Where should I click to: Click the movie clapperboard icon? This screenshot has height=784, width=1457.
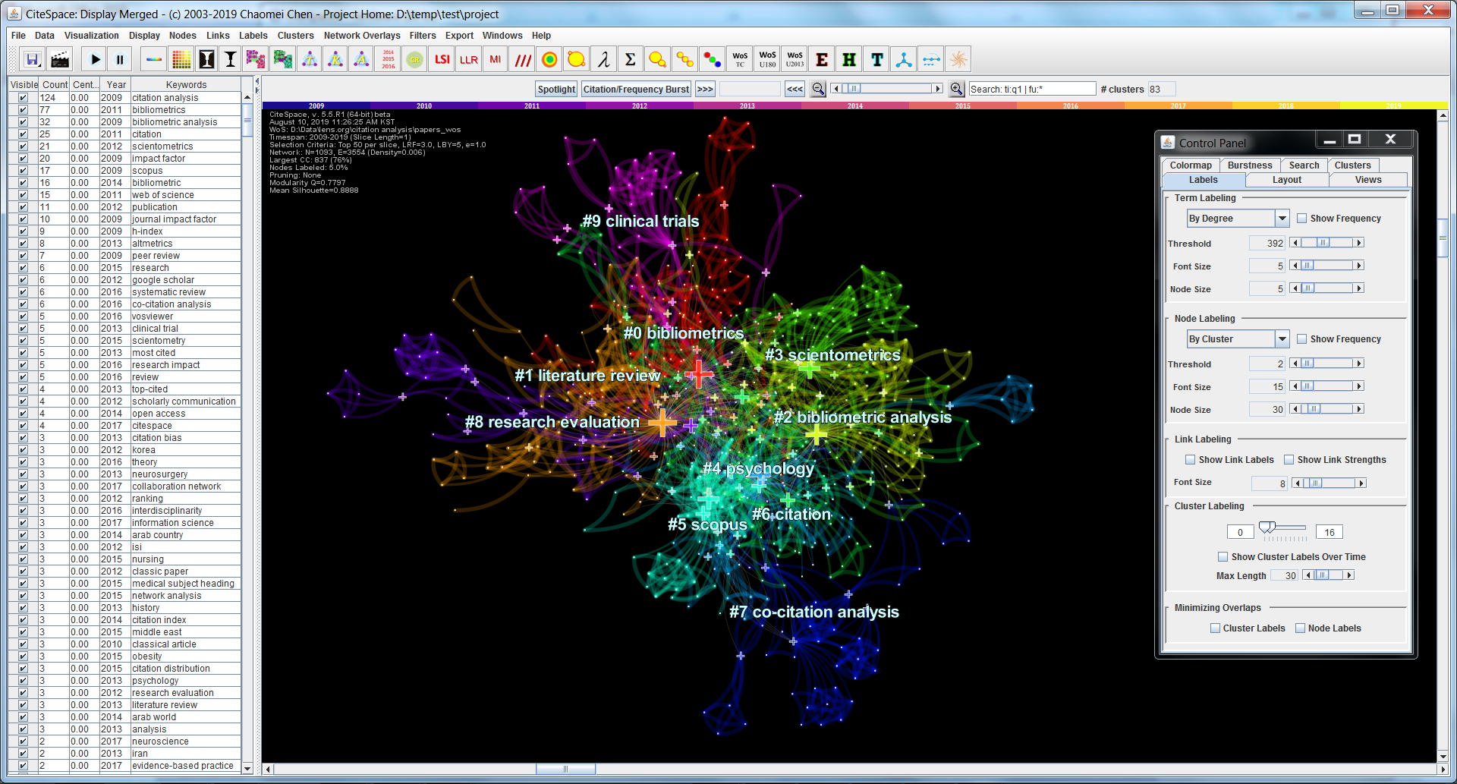pos(60,59)
